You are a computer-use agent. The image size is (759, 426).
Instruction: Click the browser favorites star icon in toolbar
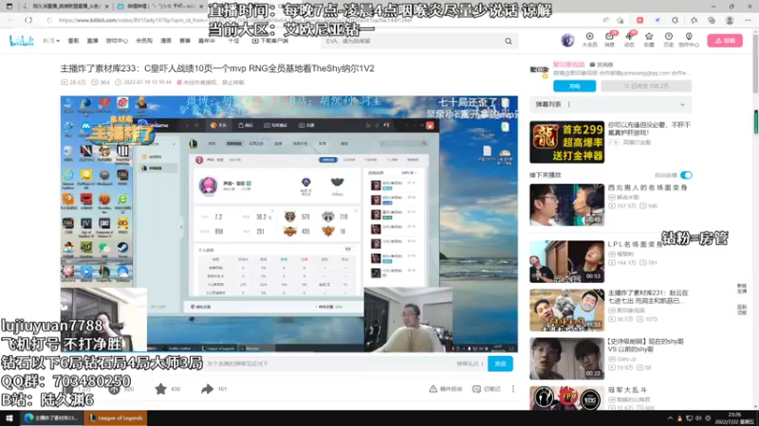pos(694,20)
